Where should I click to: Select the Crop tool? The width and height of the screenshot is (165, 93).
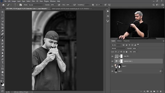click(x=2, y=25)
